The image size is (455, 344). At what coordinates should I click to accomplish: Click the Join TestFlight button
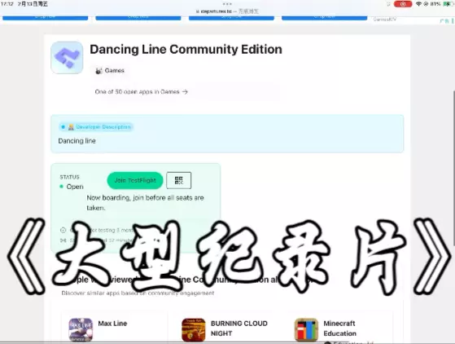point(135,180)
